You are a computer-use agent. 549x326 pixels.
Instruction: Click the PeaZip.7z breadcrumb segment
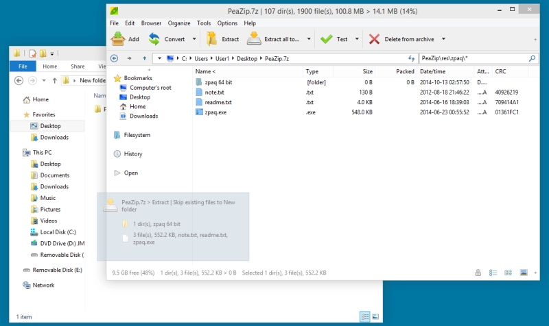coord(277,59)
